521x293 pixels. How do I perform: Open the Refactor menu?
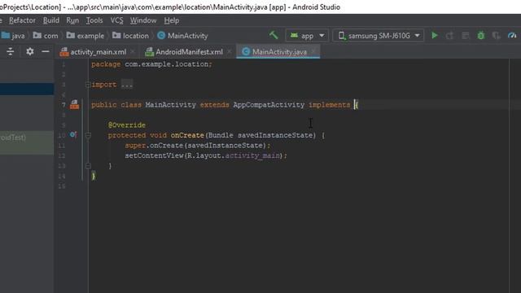[22, 20]
